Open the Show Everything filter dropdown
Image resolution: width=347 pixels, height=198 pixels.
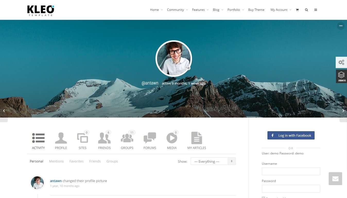(x=213, y=161)
